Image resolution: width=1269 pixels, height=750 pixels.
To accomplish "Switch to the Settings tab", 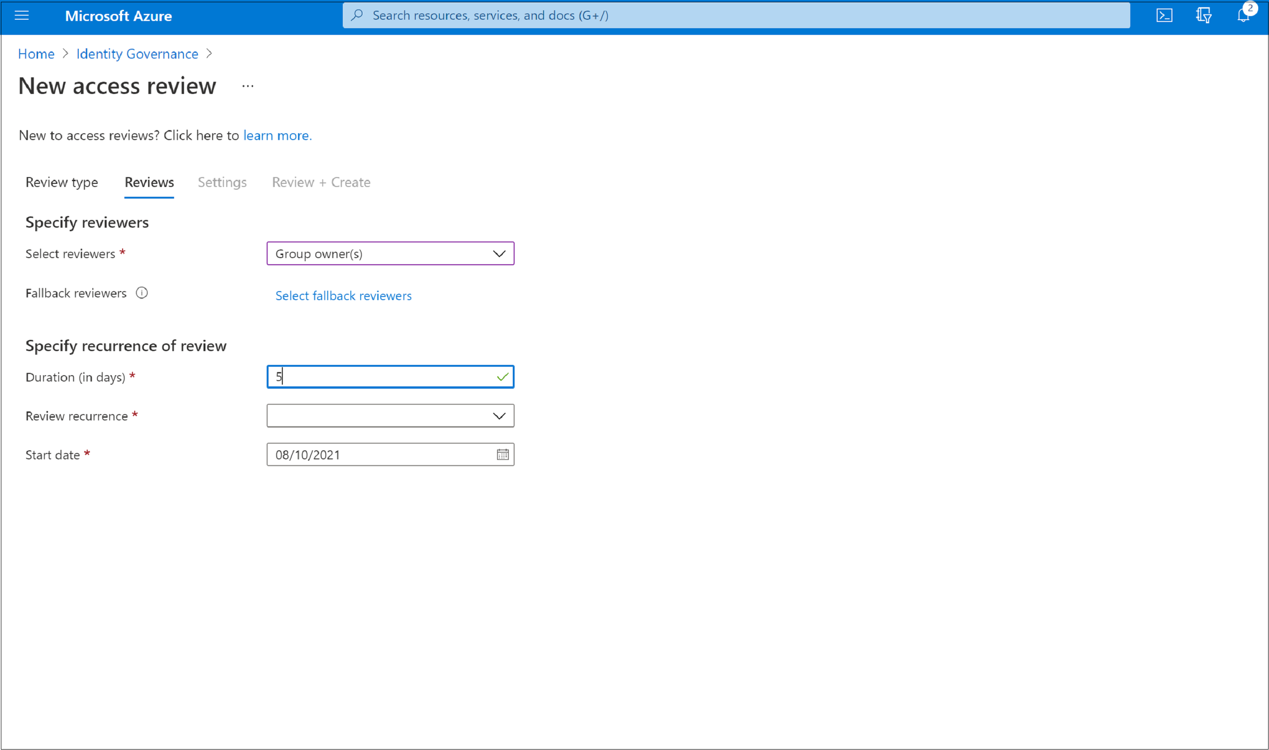I will (x=221, y=182).
